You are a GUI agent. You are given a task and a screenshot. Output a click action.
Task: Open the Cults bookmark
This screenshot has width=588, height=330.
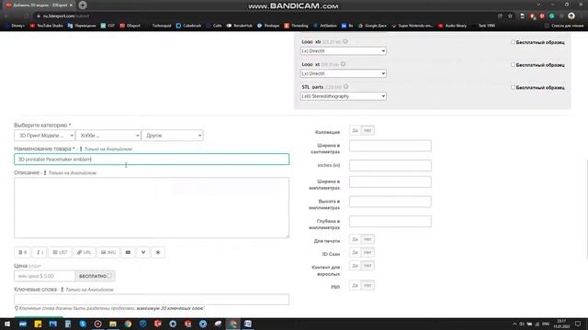click(x=214, y=26)
